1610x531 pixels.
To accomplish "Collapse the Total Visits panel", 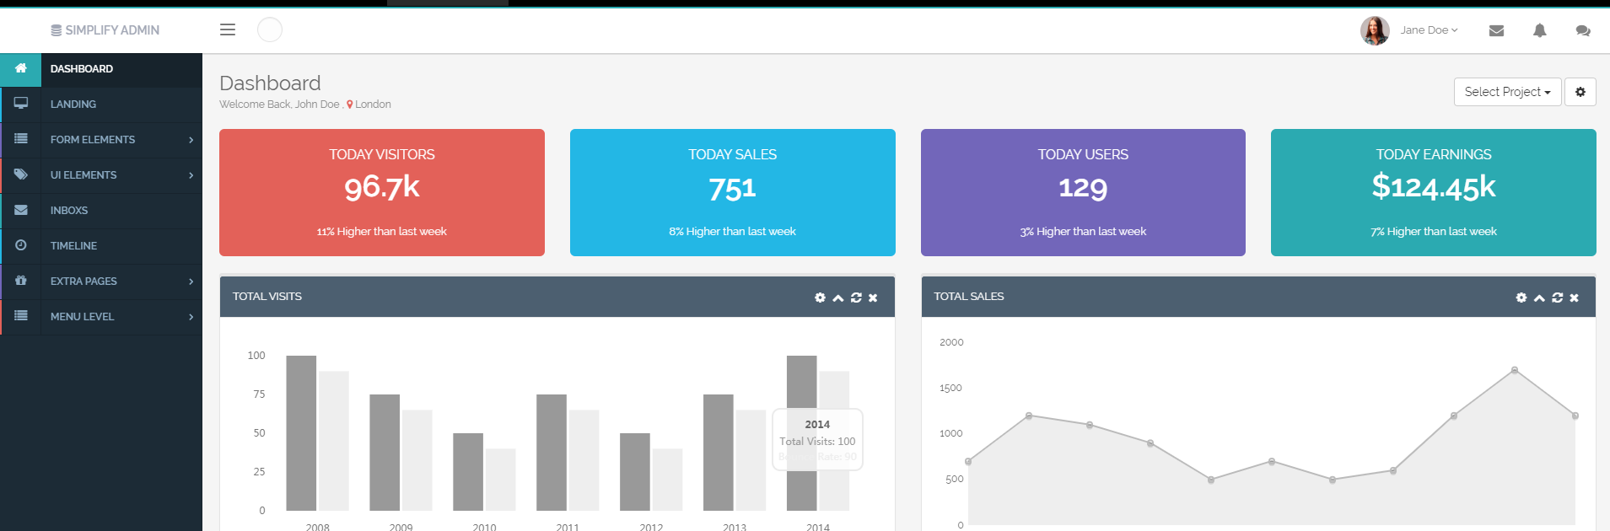I will click(837, 298).
